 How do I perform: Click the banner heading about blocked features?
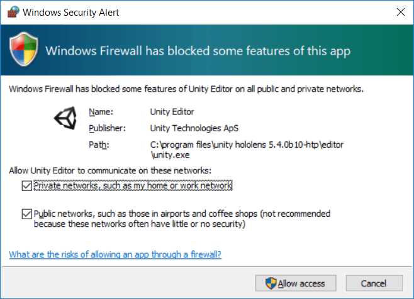click(198, 50)
